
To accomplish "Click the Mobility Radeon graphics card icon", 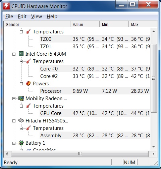I will coord(21,98).
